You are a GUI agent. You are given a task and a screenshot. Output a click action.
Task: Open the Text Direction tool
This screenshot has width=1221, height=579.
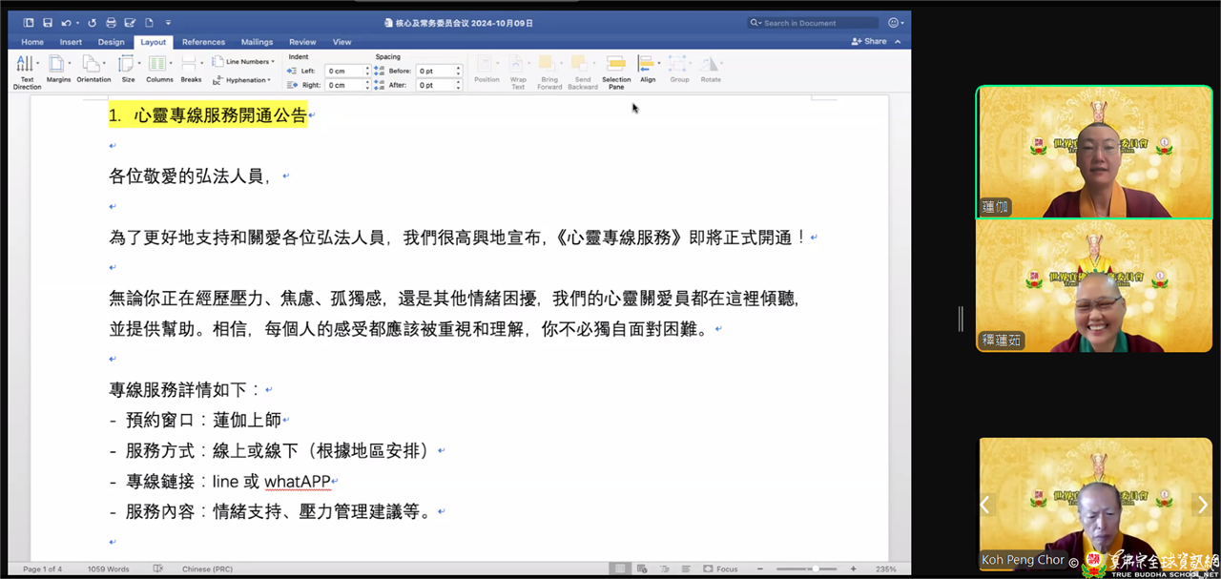(x=26, y=69)
